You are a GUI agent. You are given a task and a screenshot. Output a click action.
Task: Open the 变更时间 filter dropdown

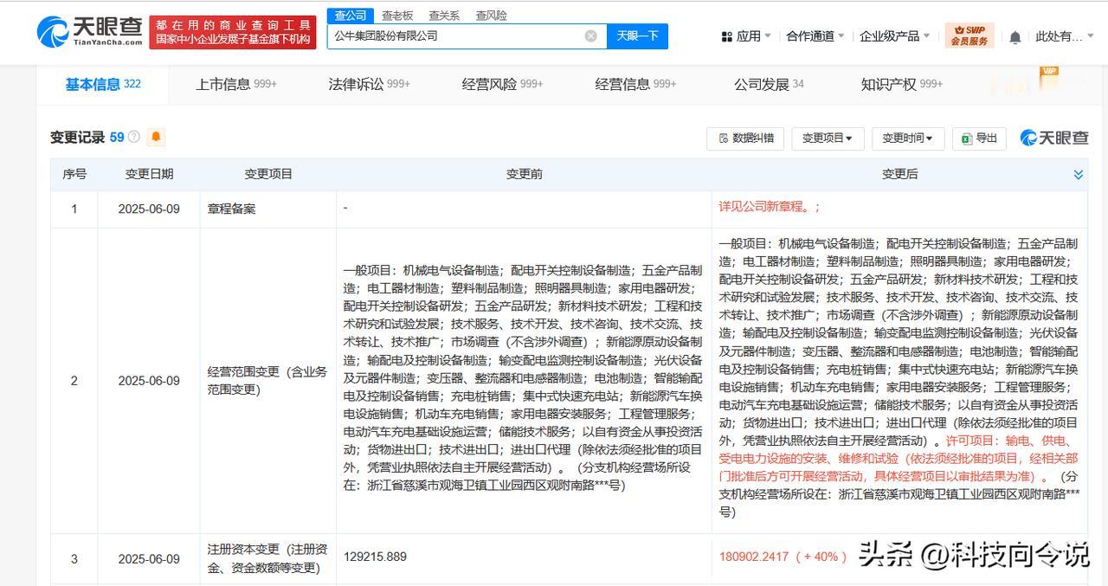(x=907, y=138)
